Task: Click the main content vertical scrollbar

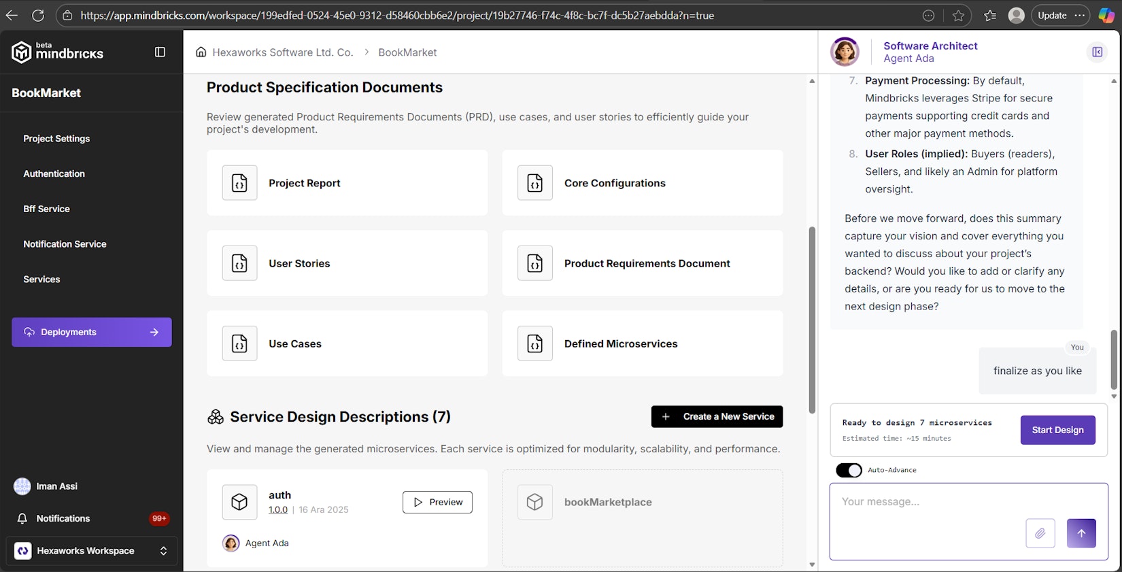Action: [x=812, y=320]
